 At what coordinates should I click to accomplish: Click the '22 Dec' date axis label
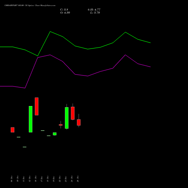tap(60, 179)
